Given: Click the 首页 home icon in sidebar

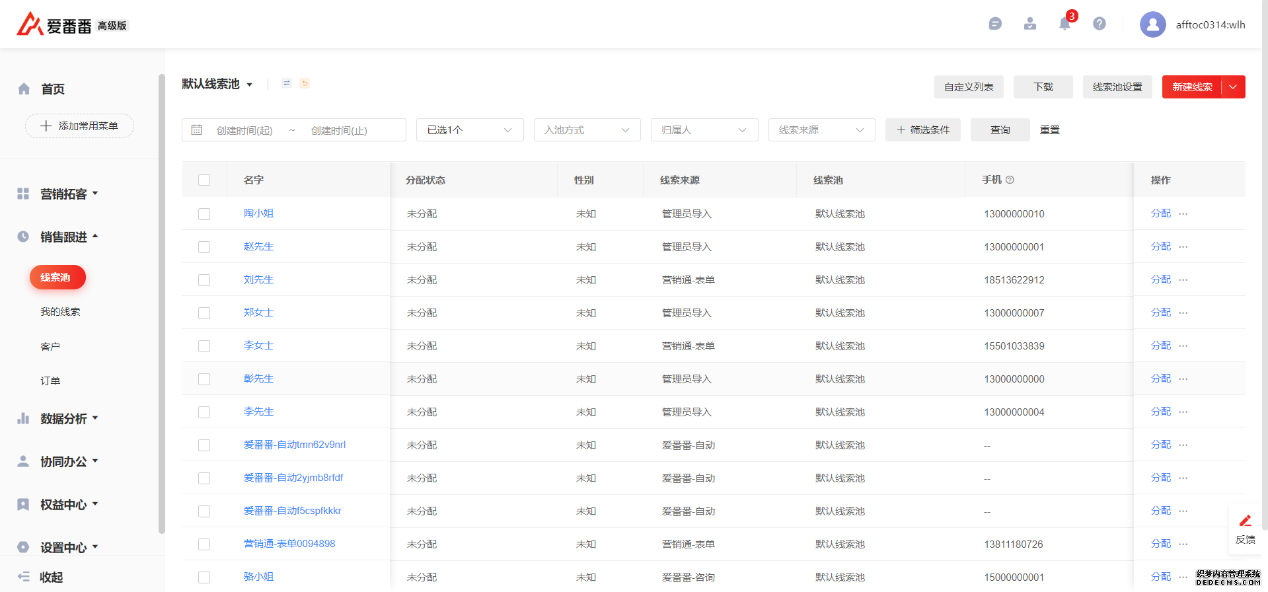Looking at the screenshot, I should pos(24,89).
